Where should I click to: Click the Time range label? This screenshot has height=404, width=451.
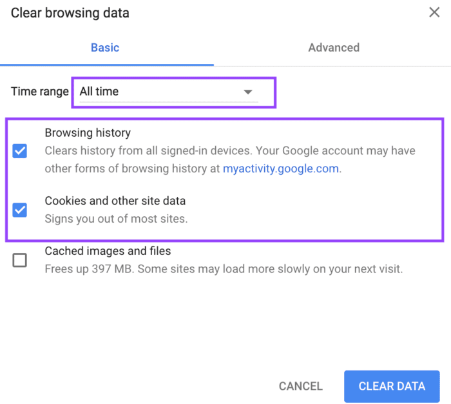point(40,92)
